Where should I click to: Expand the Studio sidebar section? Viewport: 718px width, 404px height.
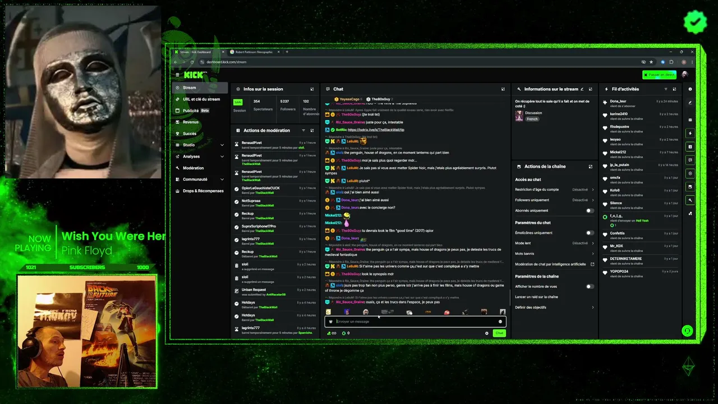click(200, 145)
